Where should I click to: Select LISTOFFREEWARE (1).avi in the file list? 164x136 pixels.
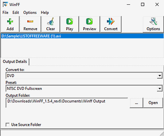(x=82, y=36)
